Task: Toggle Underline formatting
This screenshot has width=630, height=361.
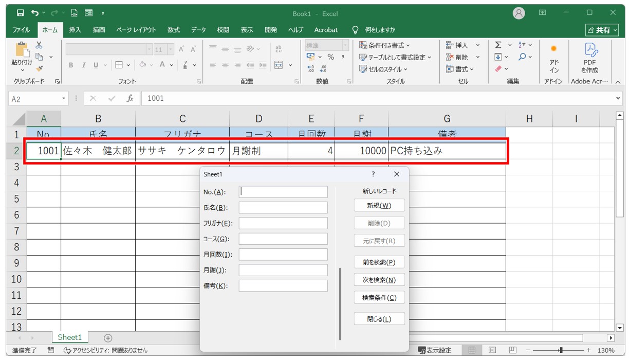Action: pos(96,65)
